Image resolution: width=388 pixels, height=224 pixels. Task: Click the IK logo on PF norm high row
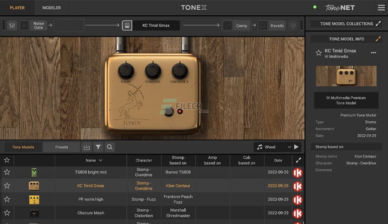[x=297, y=200]
